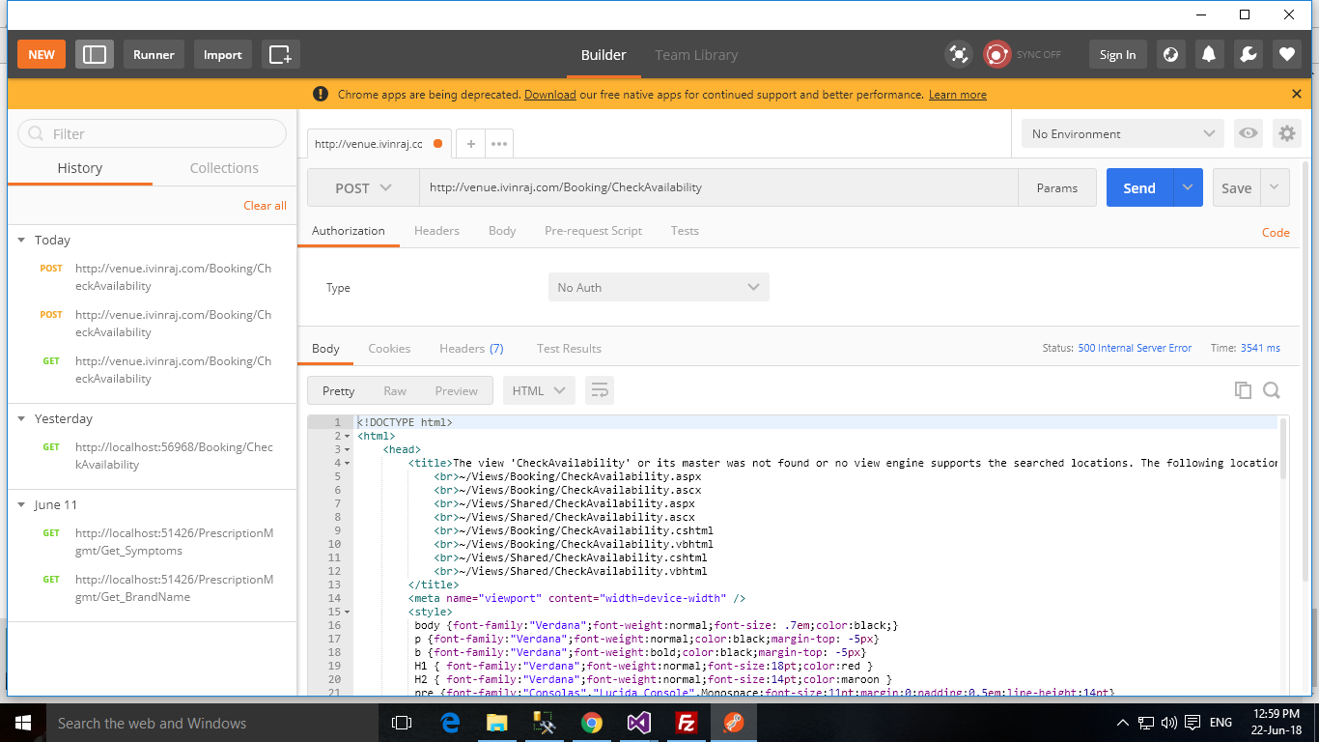Click the history Filter search field

pos(153,133)
